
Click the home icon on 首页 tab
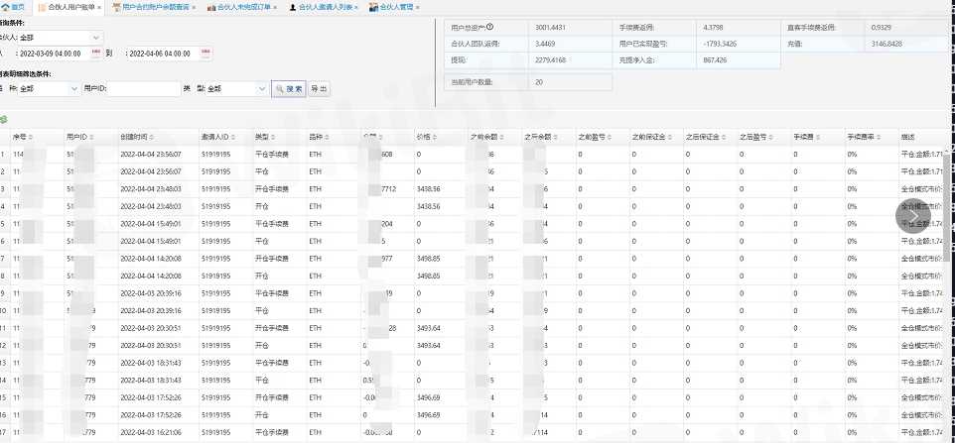5,7
